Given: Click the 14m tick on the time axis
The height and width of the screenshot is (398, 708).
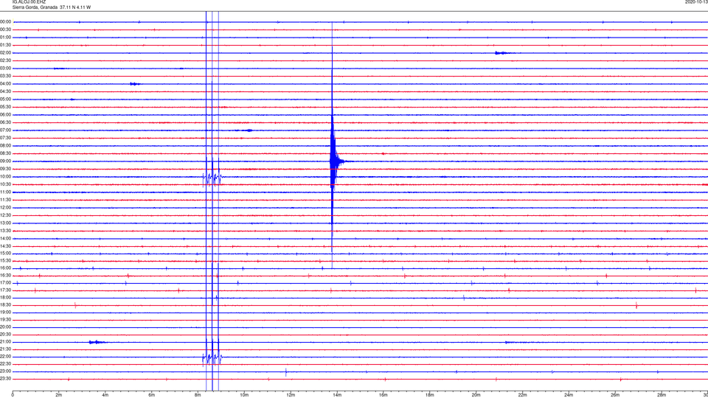Looking at the screenshot, I should (x=337, y=395).
